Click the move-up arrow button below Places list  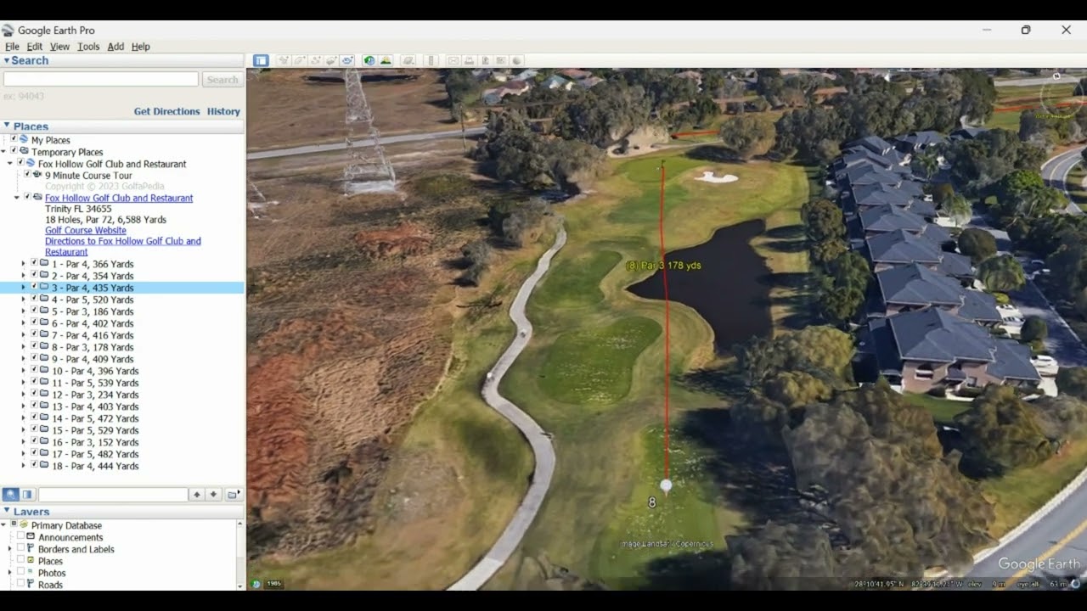tap(197, 495)
